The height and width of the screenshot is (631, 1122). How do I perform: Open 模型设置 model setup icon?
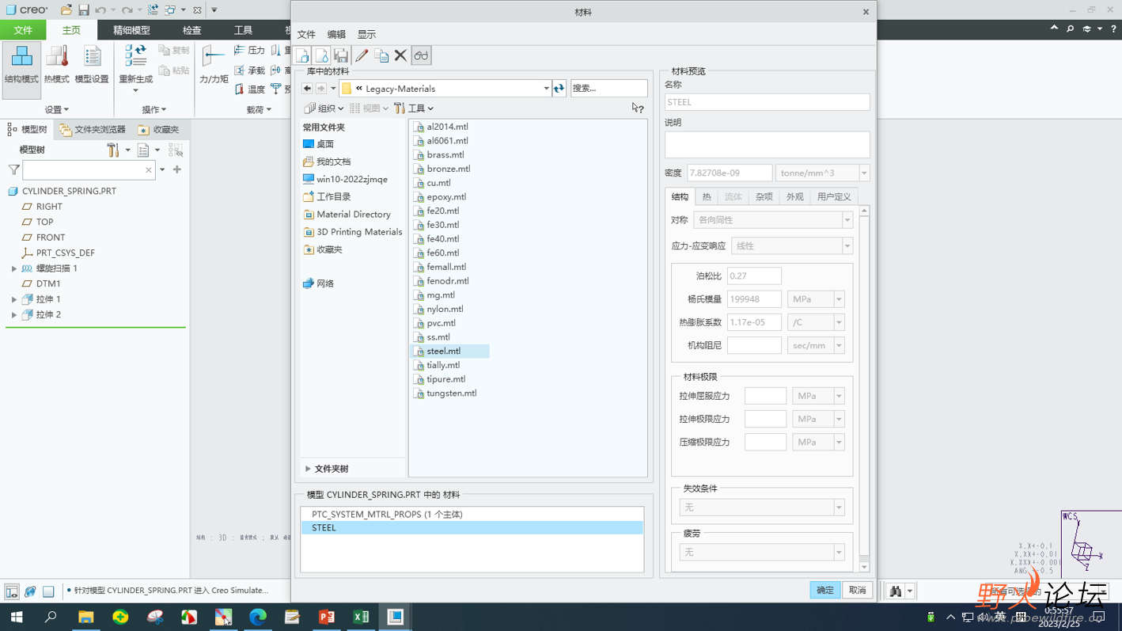(x=92, y=64)
